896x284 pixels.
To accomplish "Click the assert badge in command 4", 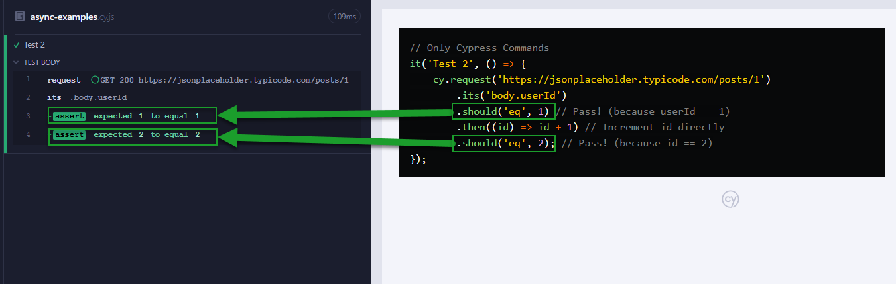I will point(69,135).
